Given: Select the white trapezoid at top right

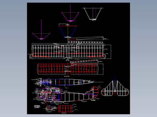Looking at the screenshot, I should click(x=93, y=13).
